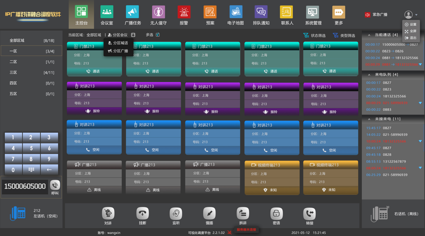Click the 紧急广播 emergency broadcast button
The image size is (425, 236).
[x=376, y=15]
